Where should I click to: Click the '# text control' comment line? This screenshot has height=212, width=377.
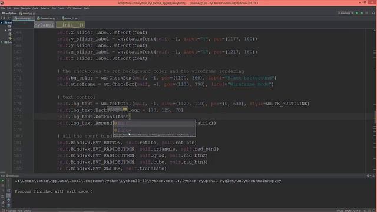(76, 97)
